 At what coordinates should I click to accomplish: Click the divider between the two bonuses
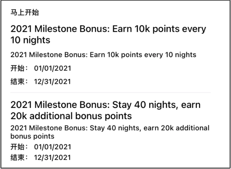pyautogui.click(x=111, y=93)
